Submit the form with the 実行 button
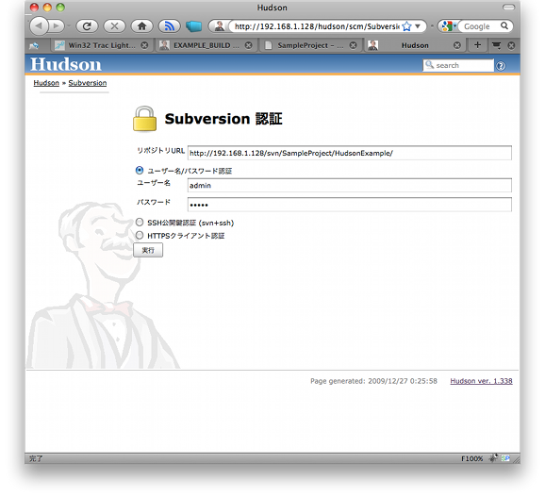545x498 pixels. coord(148,250)
